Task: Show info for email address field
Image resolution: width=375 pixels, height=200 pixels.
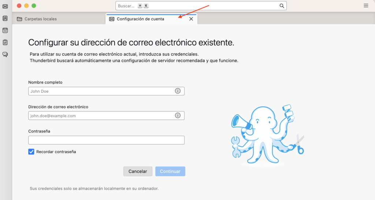Action: (x=178, y=115)
